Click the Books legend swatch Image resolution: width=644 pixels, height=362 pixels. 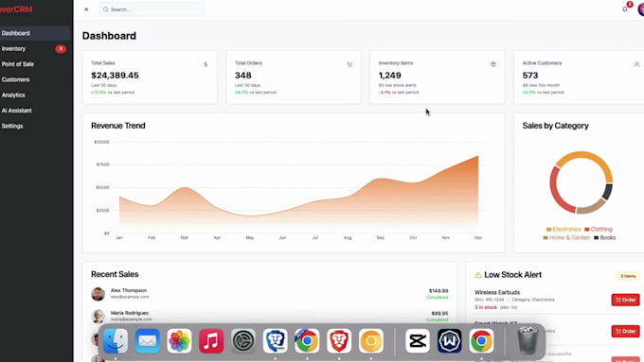596,238
